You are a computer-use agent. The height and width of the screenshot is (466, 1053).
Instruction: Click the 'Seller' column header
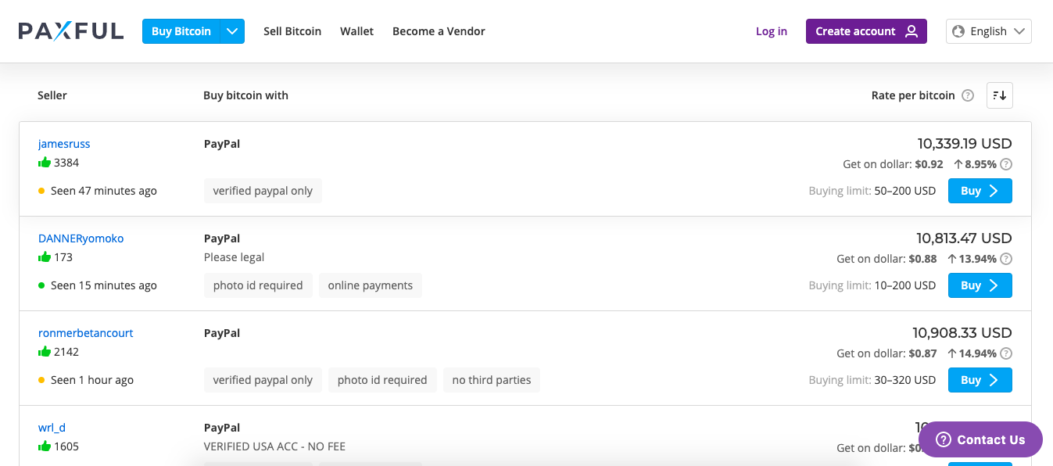pyautogui.click(x=52, y=95)
